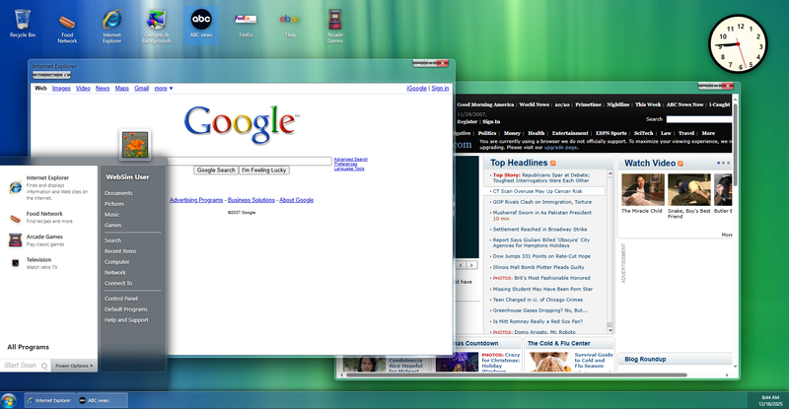Switch to ABC news taskbar button
Viewport: 789px width, 409px height.
click(103, 400)
